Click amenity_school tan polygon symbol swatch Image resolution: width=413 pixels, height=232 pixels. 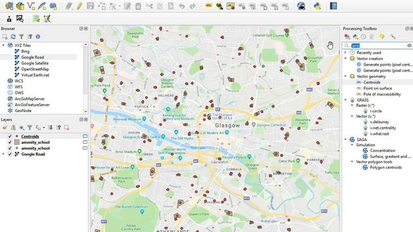pyautogui.click(x=17, y=142)
